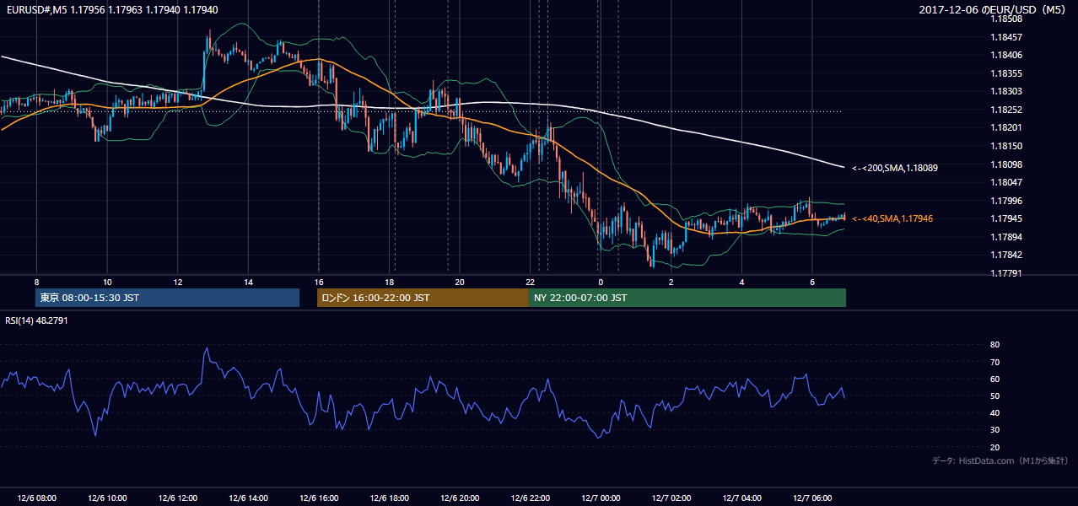The height and width of the screenshot is (506, 1078).
Task: Select the ロンドン 16:00-22:00 JST session bar
Action: (x=423, y=298)
